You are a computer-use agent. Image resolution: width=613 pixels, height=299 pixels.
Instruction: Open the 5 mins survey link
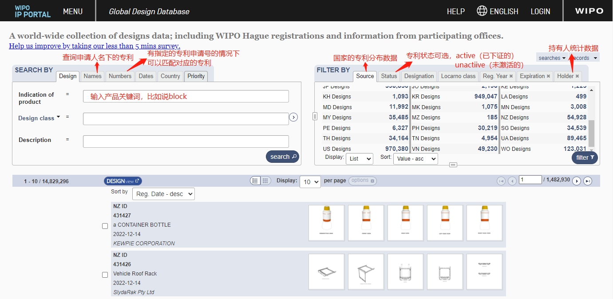[x=95, y=46]
